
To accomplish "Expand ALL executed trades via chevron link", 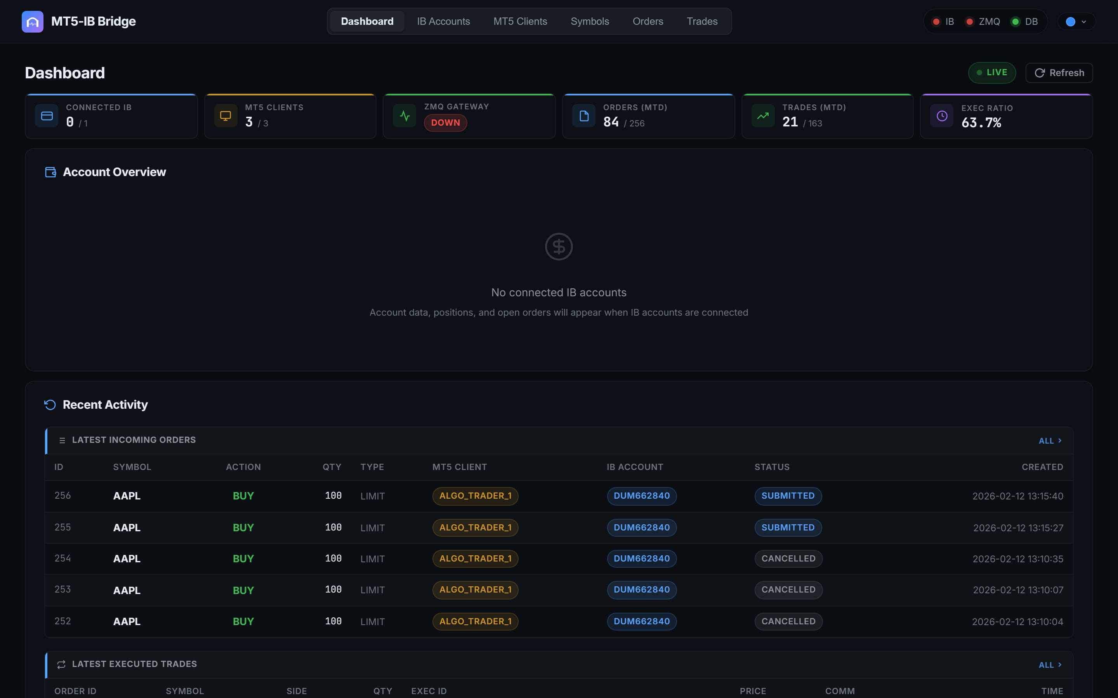I will [x=1050, y=665].
